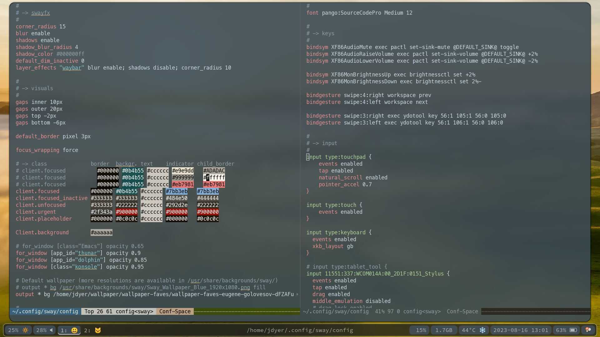
Task: Click the brightness sun icon in waybar
Action: (25, 330)
